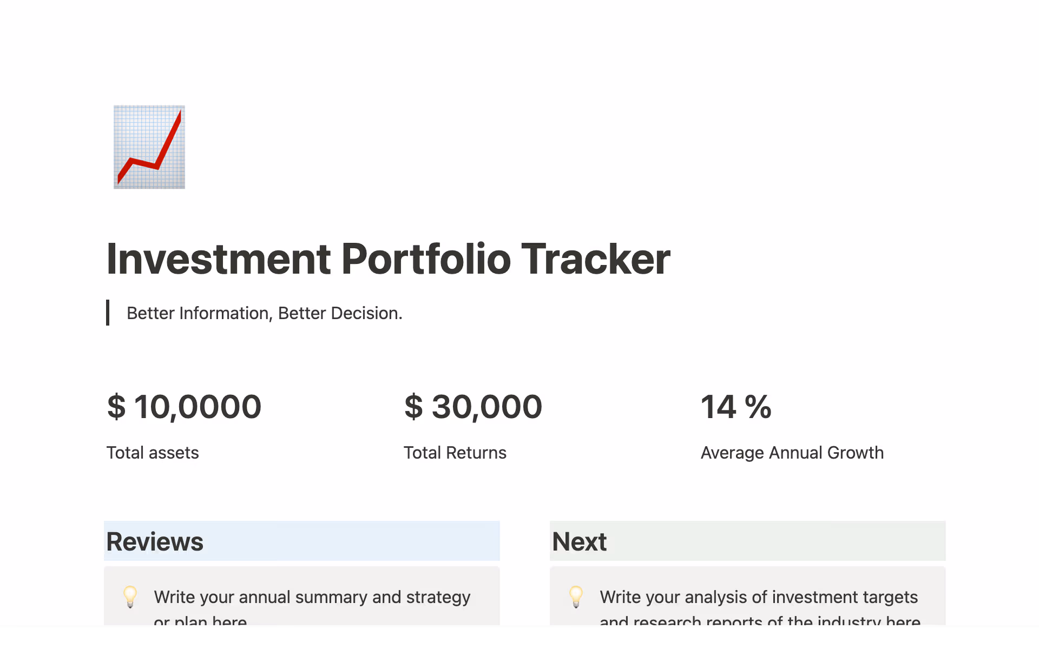This screenshot has height=649, width=1039.
Task: Click the empty blue area of Reviews header
Action: tap(352, 541)
